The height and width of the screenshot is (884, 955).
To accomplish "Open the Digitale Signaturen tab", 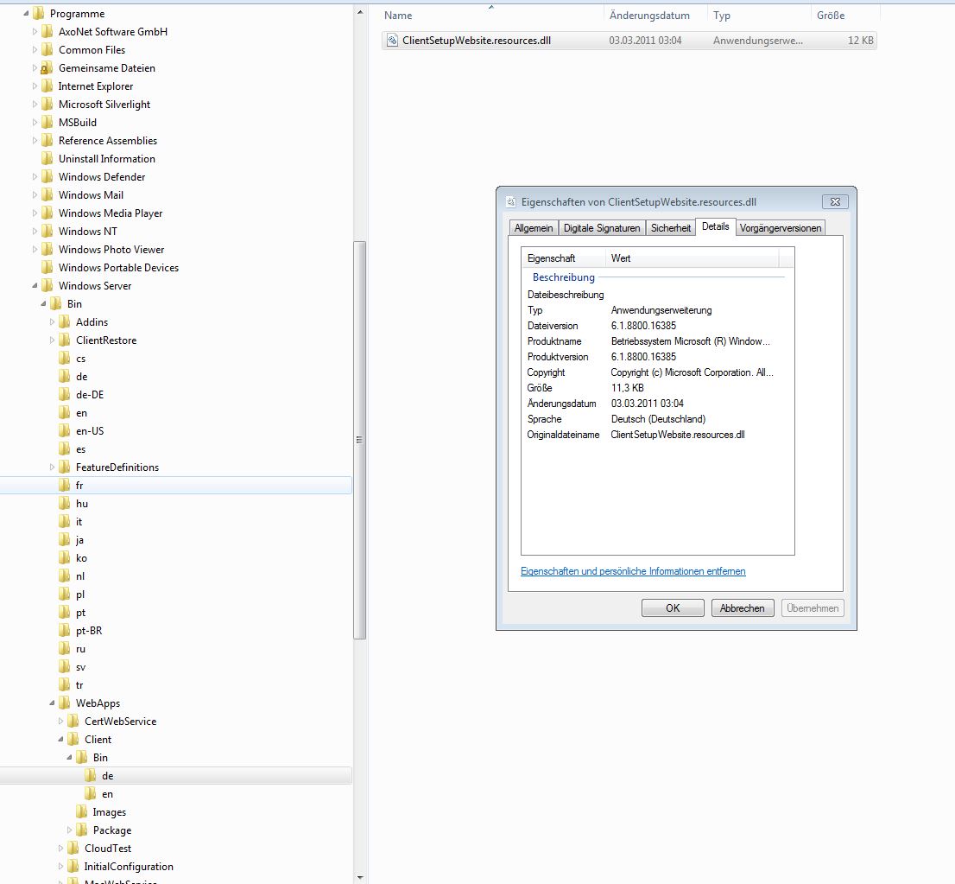I will point(602,228).
